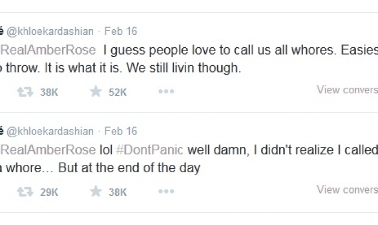This screenshot has height=225, width=378.
Task: Visit the RealAmberRose mention before "I guess people"
Action: (48, 51)
